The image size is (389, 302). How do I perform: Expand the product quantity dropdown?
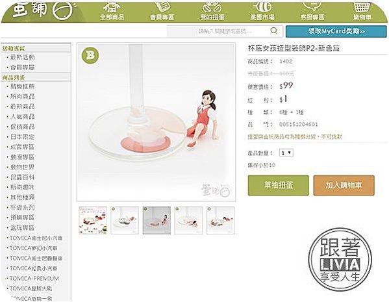[x=286, y=153]
